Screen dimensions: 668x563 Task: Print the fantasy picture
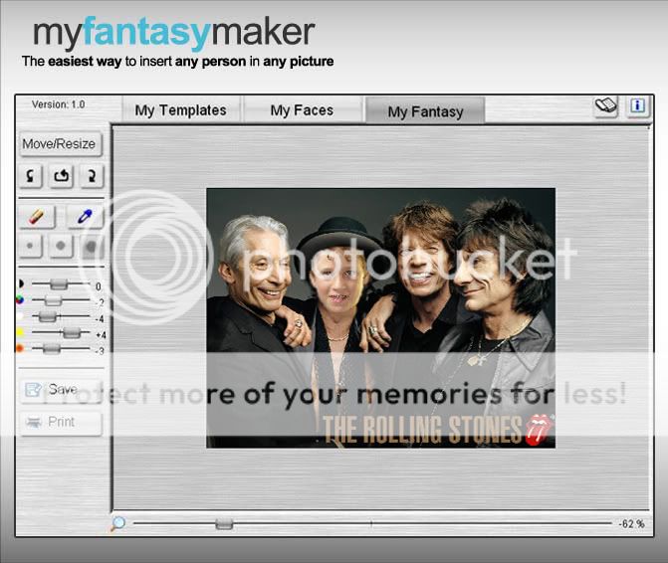coord(61,423)
